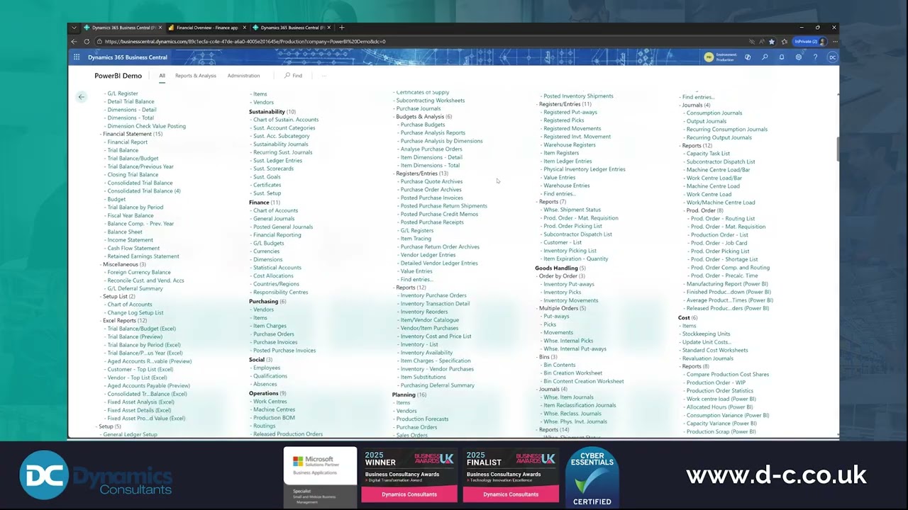Click the PowerBI Demo company name
Image resolution: width=908 pixels, height=510 pixels.
pos(118,76)
